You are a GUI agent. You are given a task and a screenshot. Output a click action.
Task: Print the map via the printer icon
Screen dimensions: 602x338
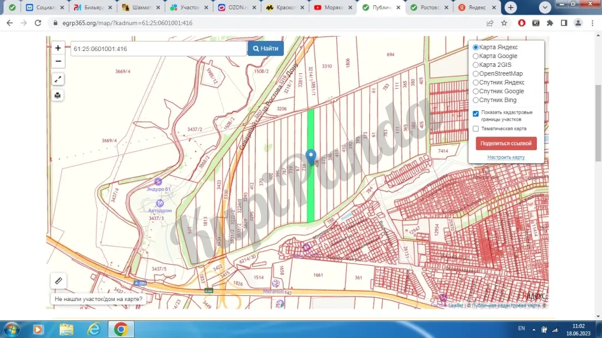[x=57, y=95]
